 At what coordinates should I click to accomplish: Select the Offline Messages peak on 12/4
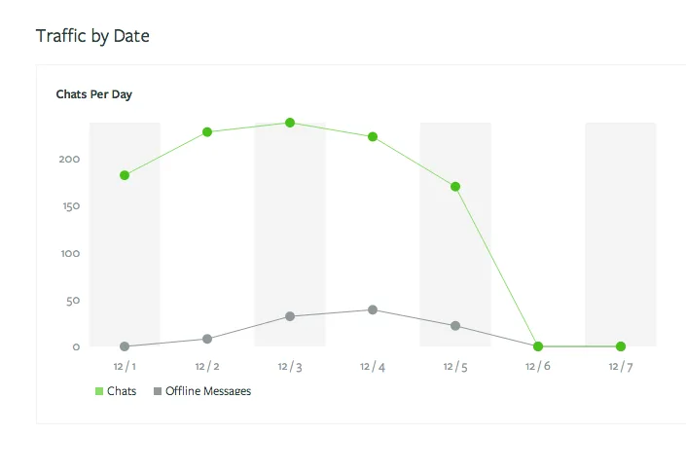coord(373,309)
